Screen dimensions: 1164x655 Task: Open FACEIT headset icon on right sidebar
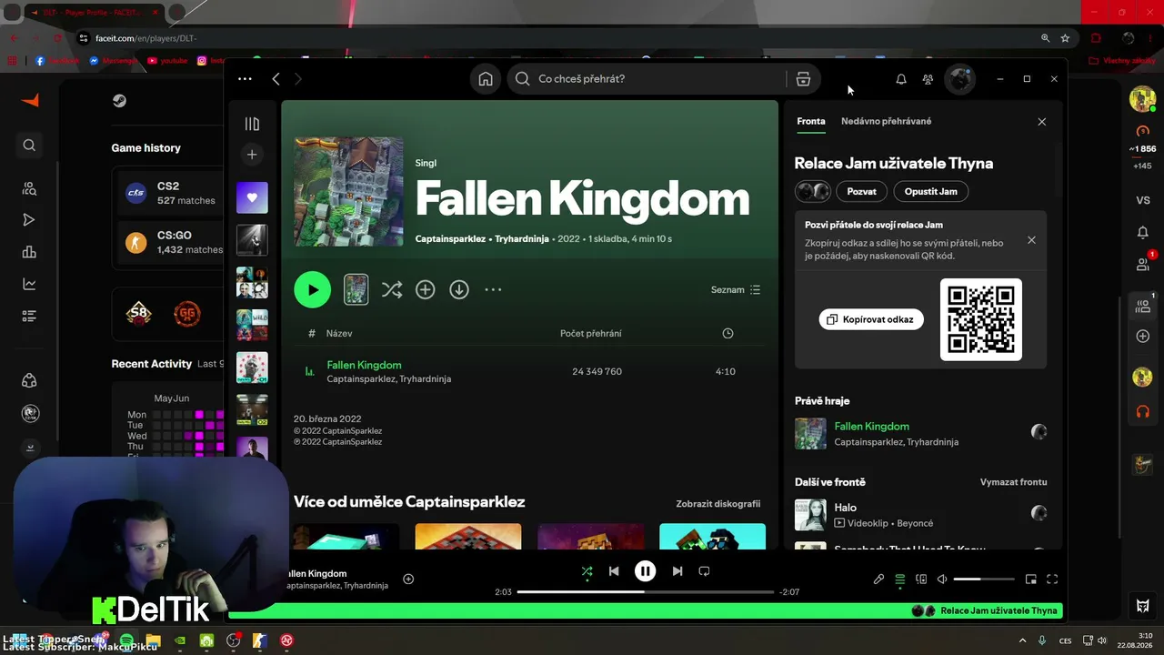pyautogui.click(x=1143, y=412)
